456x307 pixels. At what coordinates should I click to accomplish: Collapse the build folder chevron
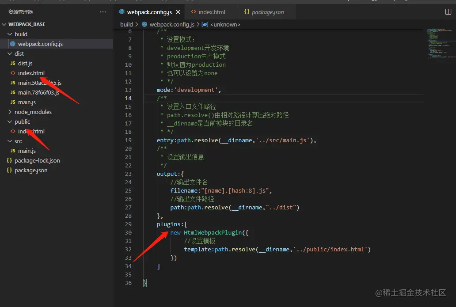click(x=10, y=34)
